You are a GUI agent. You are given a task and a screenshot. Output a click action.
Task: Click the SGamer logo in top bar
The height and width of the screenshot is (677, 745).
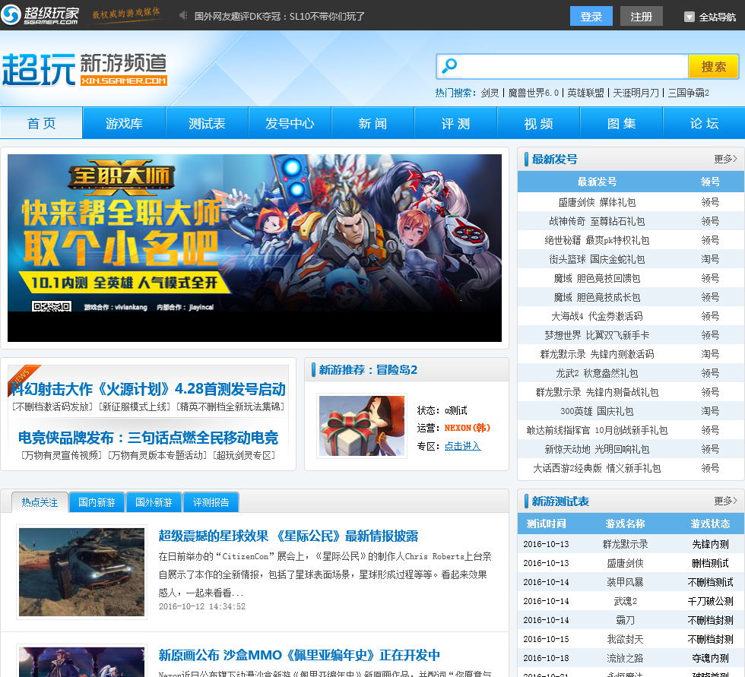(x=40, y=15)
